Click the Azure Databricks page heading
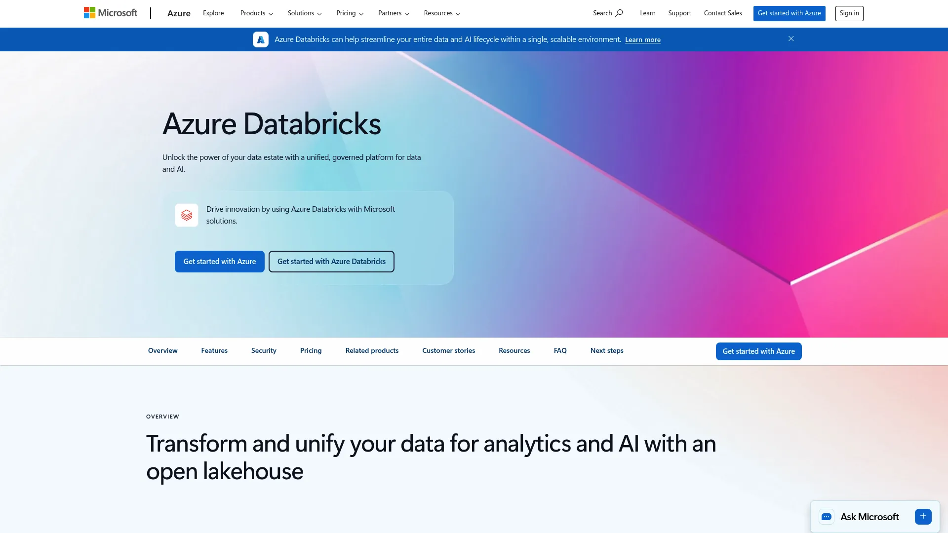This screenshot has height=533, width=948. tap(272, 123)
